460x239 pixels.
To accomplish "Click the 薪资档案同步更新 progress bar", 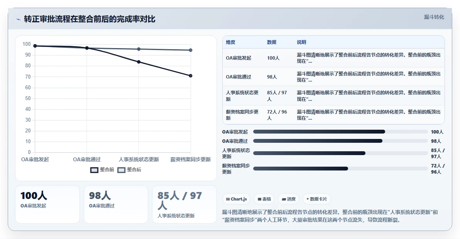I will pos(340,169).
